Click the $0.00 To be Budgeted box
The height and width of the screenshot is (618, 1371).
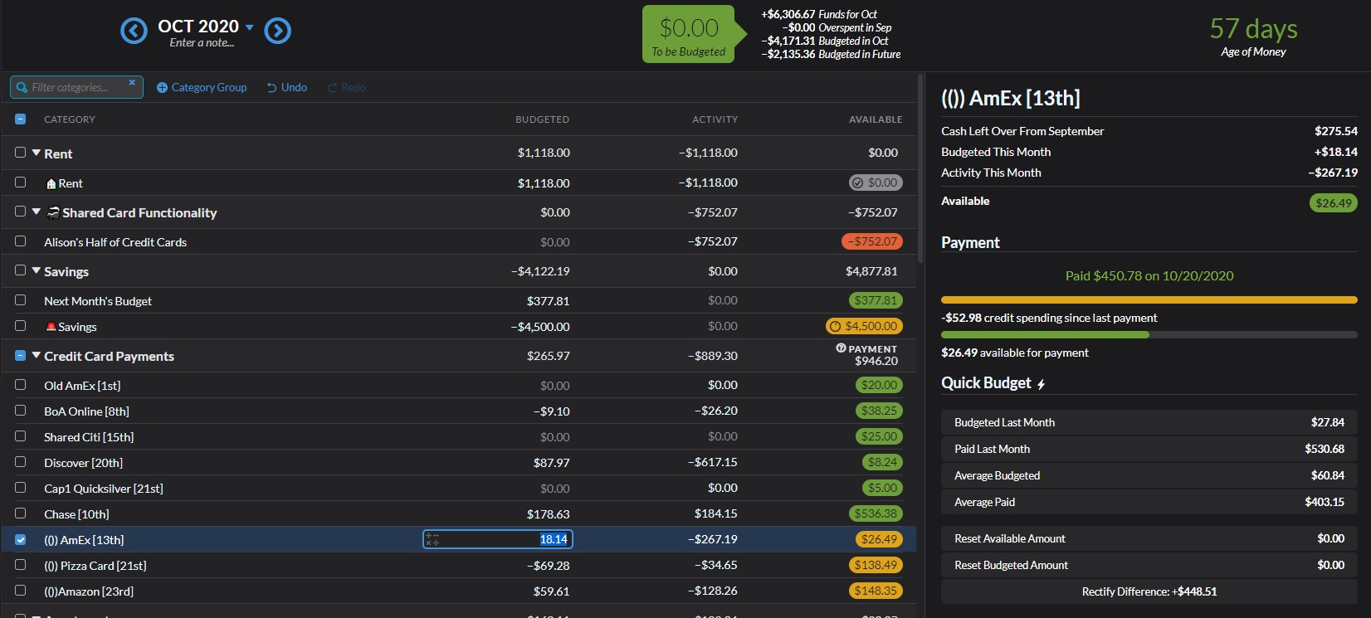click(689, 34)
